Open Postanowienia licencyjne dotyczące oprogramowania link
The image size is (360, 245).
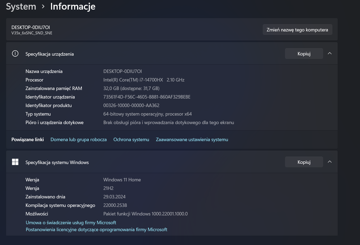[96, 230]
